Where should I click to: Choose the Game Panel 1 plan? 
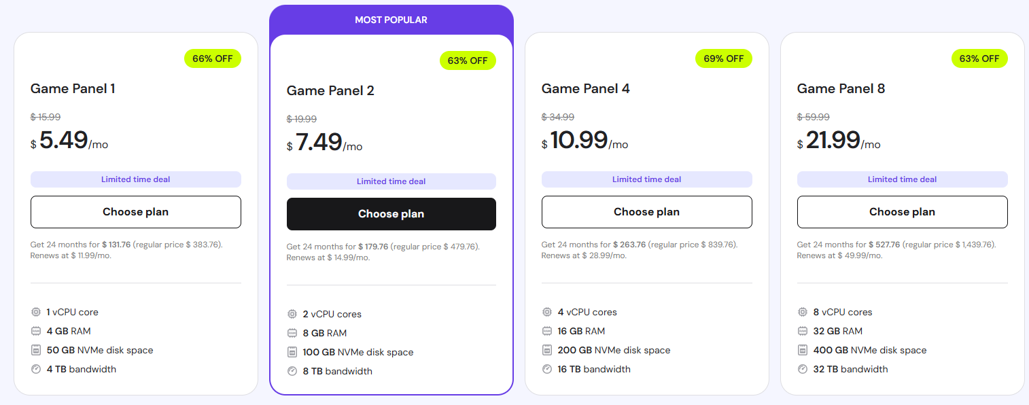tap(136, 212)
